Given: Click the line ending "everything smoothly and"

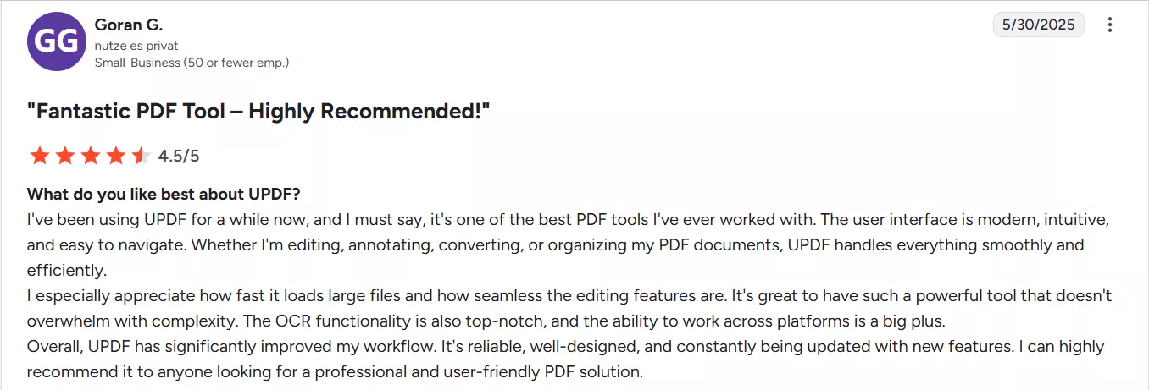Looking at the screenshot, I should pos(556,245).
